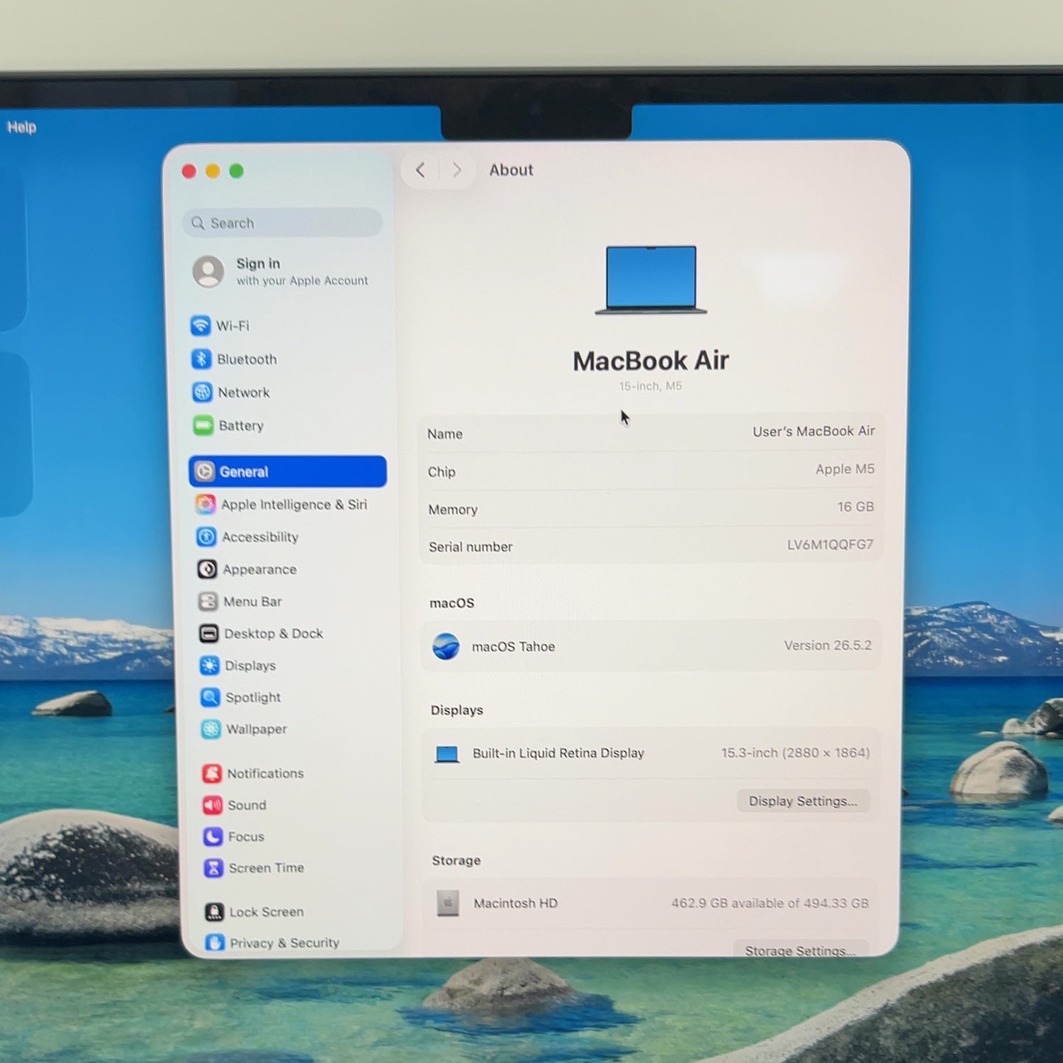Choose the Bluetooth sidebar label
This screenshot has width=1063, height=1063.
(247, 359)
